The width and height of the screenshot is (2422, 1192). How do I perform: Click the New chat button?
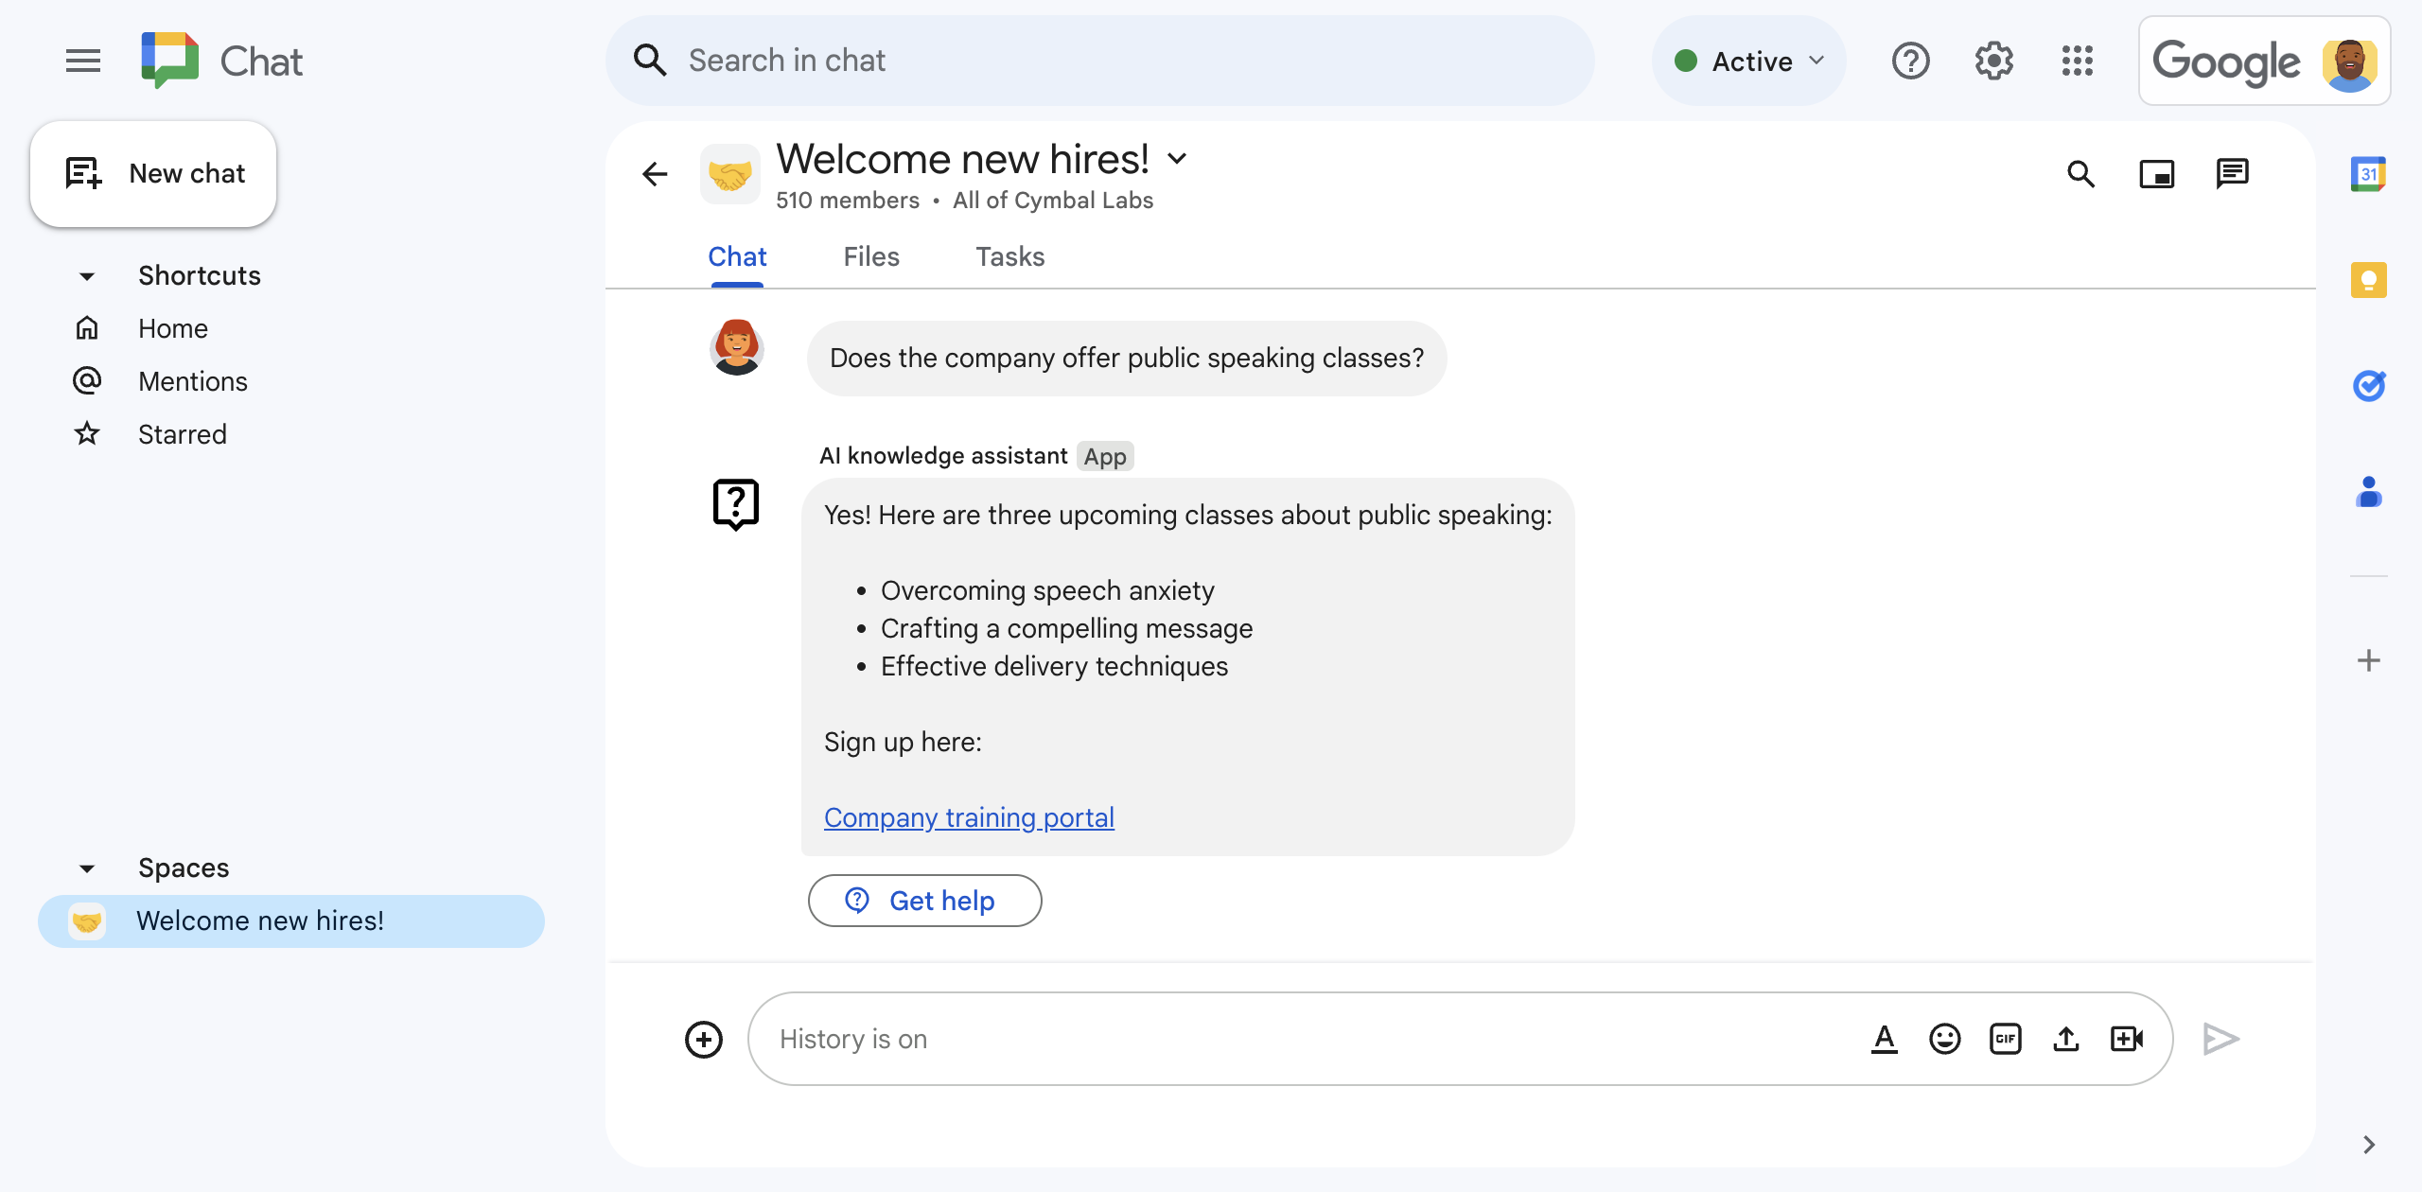pyautogui.click(x=154, y=173)
